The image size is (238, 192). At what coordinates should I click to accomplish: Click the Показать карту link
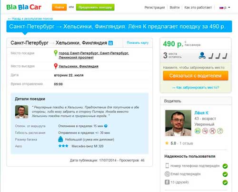[138, 42]
